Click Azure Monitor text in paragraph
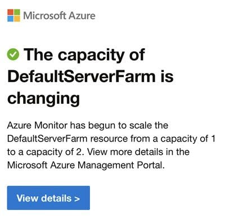The height and width of the screenshot is (219, 225). pyautogui.click(x=37, y=125)
